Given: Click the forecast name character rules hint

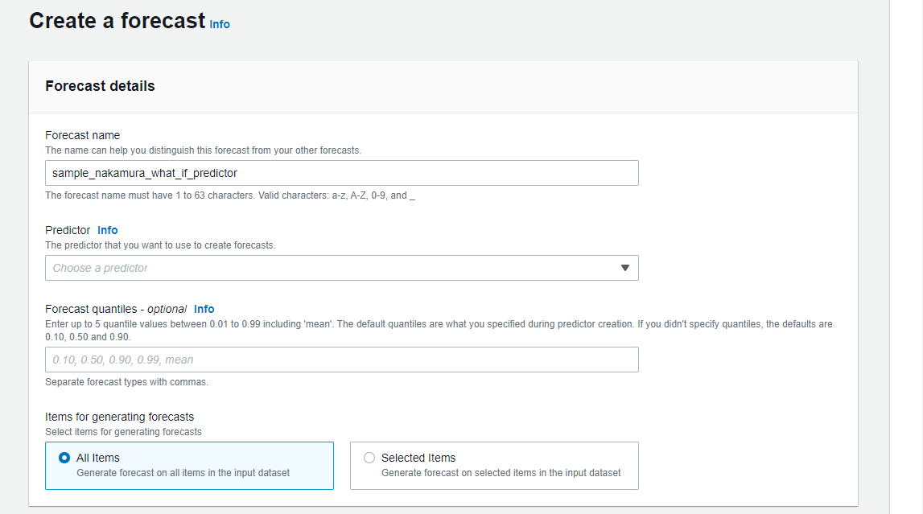Looking at the screenshot, I should (229, 195).
